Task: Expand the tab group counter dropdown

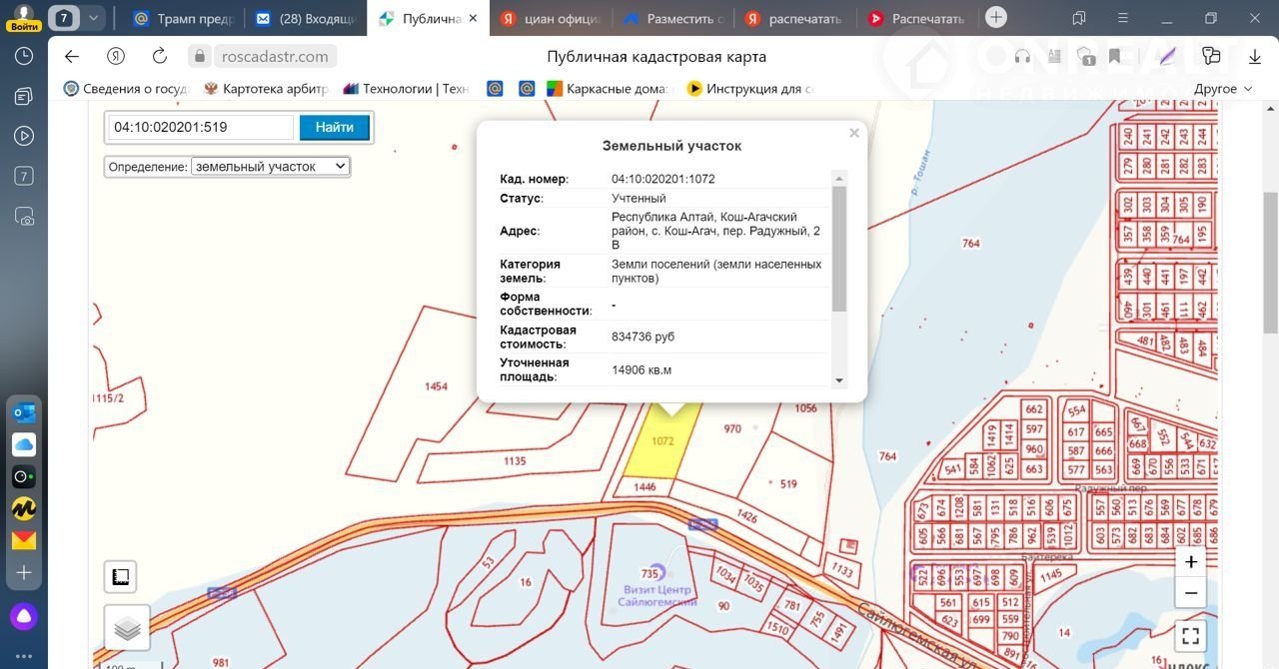Action: 93,18
